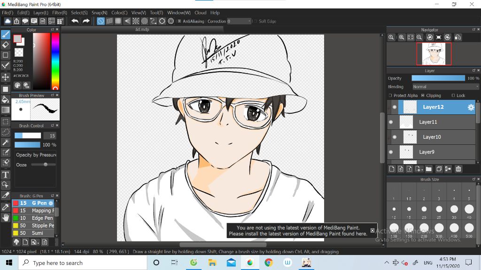This screenshot has width=481, height=270.
Task: Select the Magic Wand tool
Action: click(x=6, y=142)
